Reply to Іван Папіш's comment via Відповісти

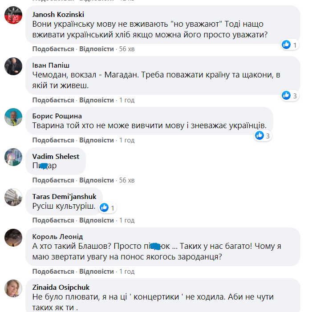point(97,100)
